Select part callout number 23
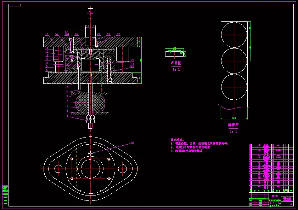298x210 pixels. pos(132,60)
